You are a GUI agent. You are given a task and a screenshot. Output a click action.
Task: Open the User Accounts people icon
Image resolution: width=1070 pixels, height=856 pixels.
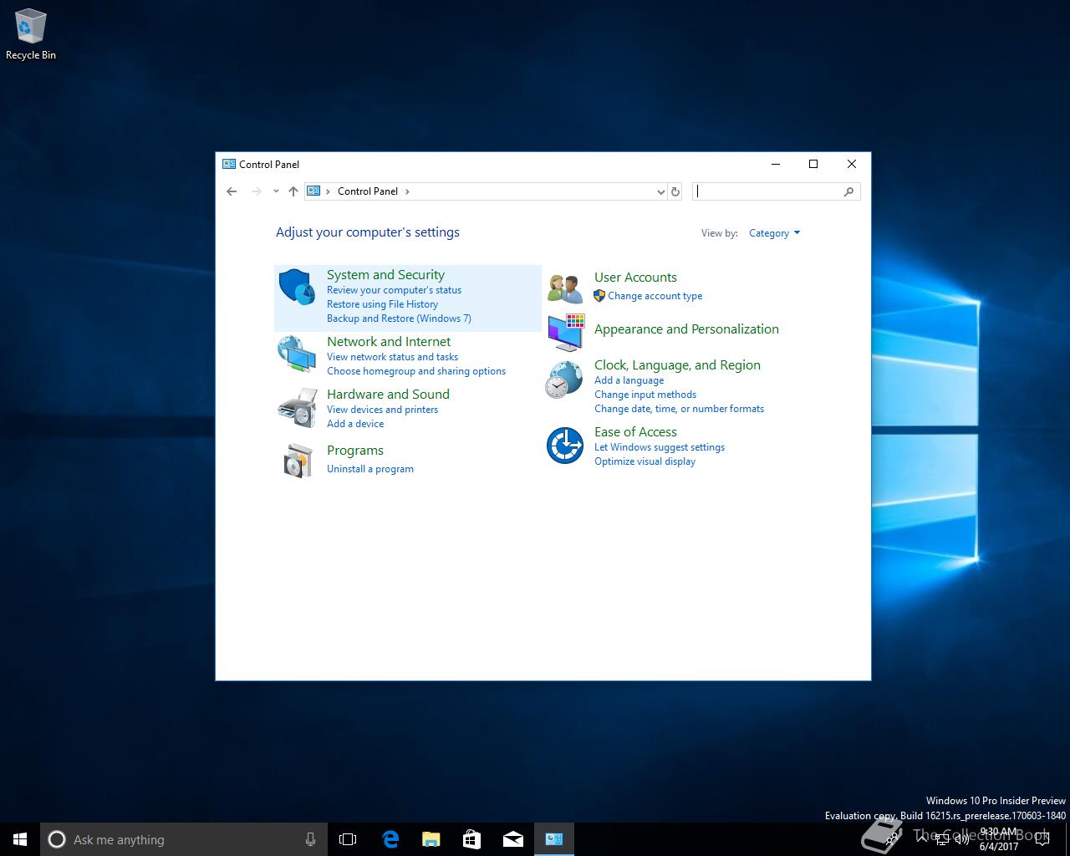point(565,288)
